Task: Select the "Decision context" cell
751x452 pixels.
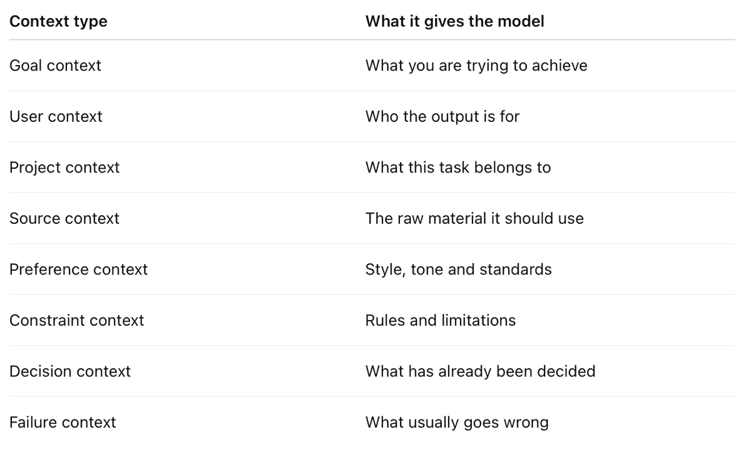Action: point(70,371)
